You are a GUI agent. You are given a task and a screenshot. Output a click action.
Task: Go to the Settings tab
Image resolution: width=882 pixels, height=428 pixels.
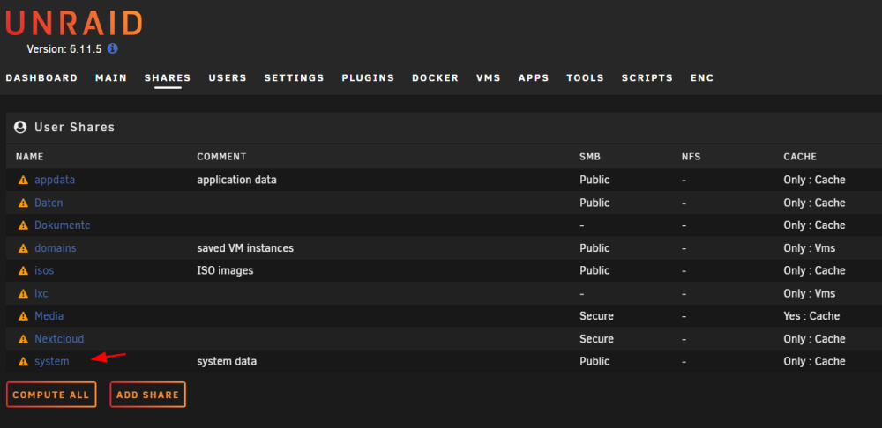click(x=295, y=78)
